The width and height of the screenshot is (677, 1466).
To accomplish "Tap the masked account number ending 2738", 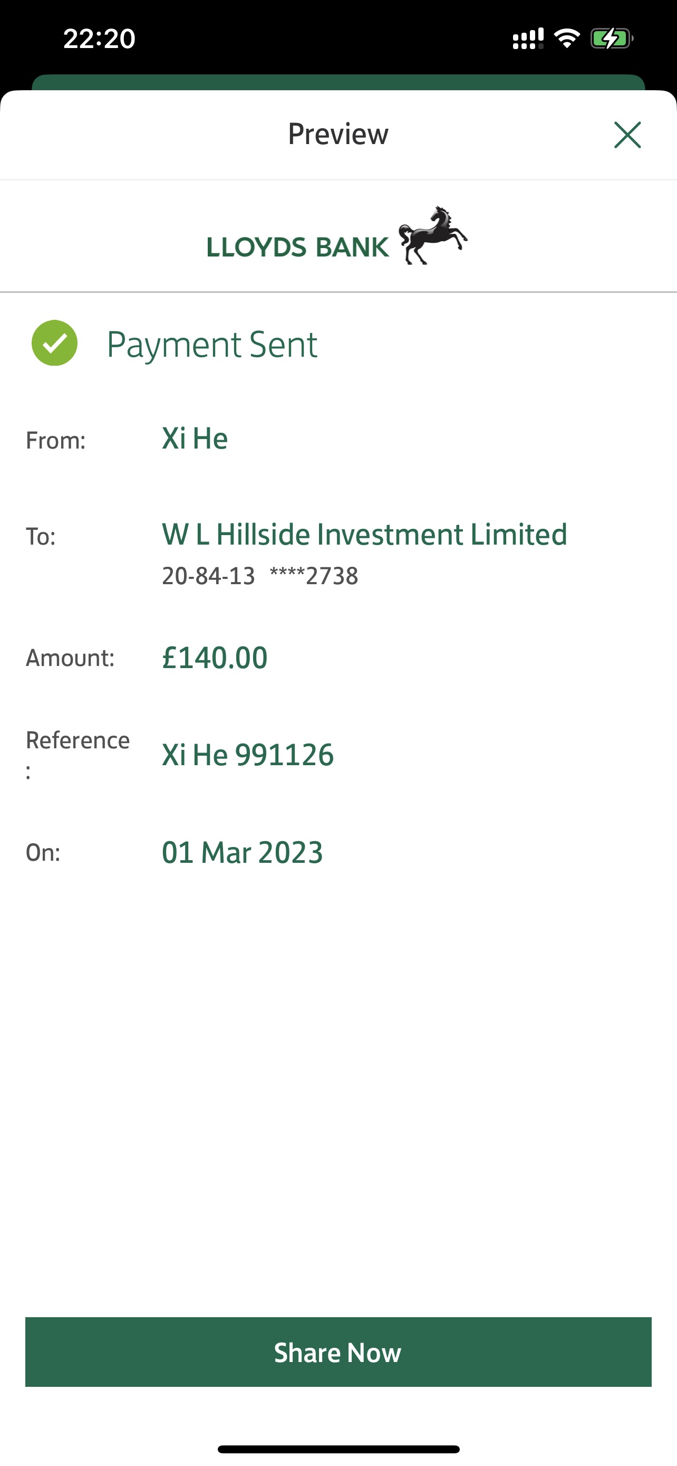I will point(314,576).
